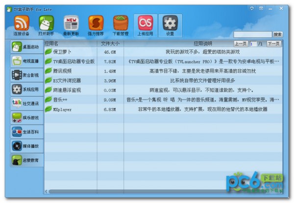This screenshot has height=203, width=294.
Task: Select 启蒙教育 category
Action: click(27, 160)
